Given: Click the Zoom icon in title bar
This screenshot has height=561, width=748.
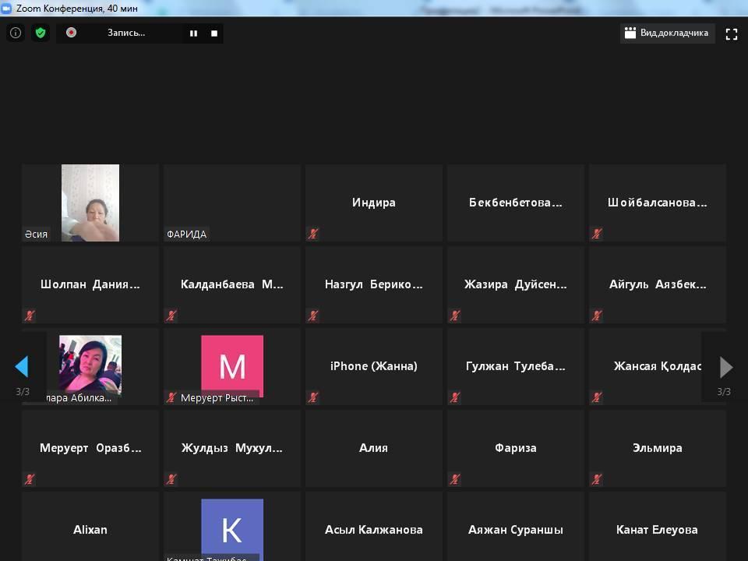Looking at the screenshot, I should pyautogui.click(x=7, y=8).
